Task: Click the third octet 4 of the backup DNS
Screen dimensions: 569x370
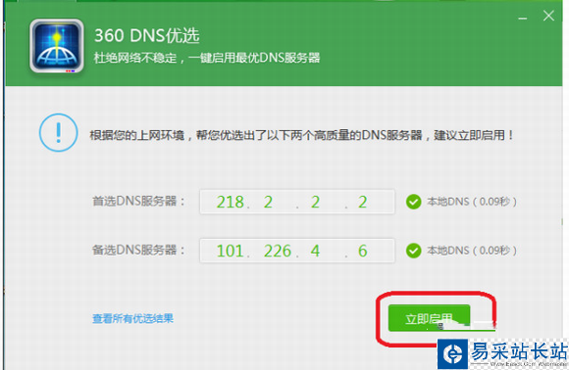Action: pos(315,251)
